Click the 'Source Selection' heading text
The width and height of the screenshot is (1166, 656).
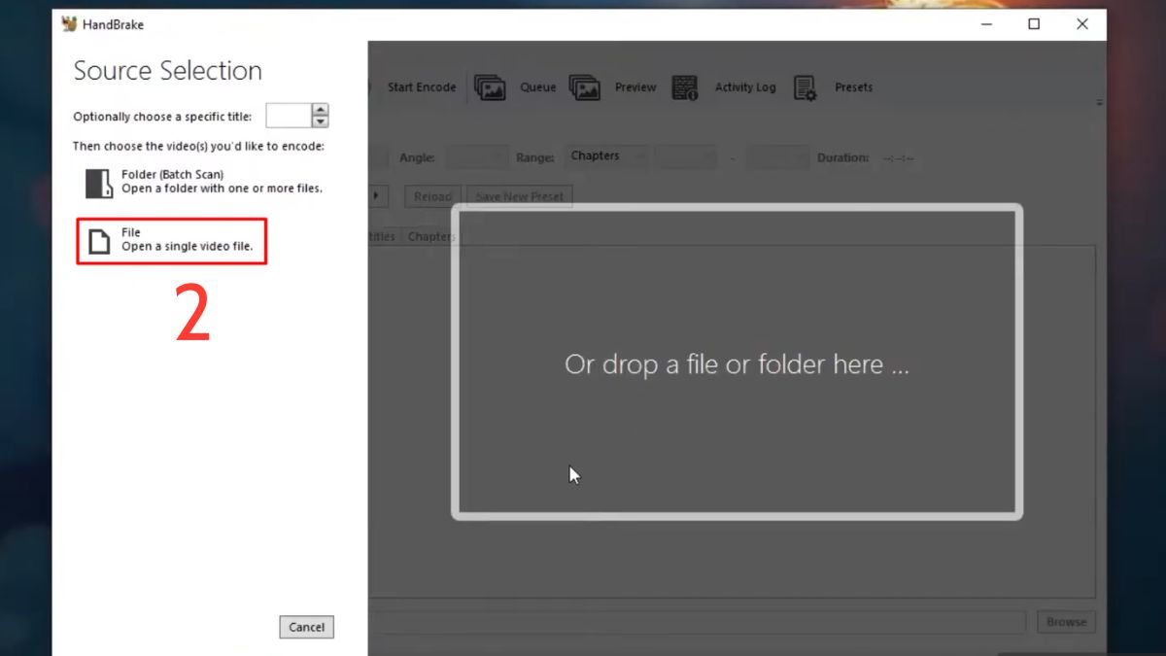pos(168,71)
